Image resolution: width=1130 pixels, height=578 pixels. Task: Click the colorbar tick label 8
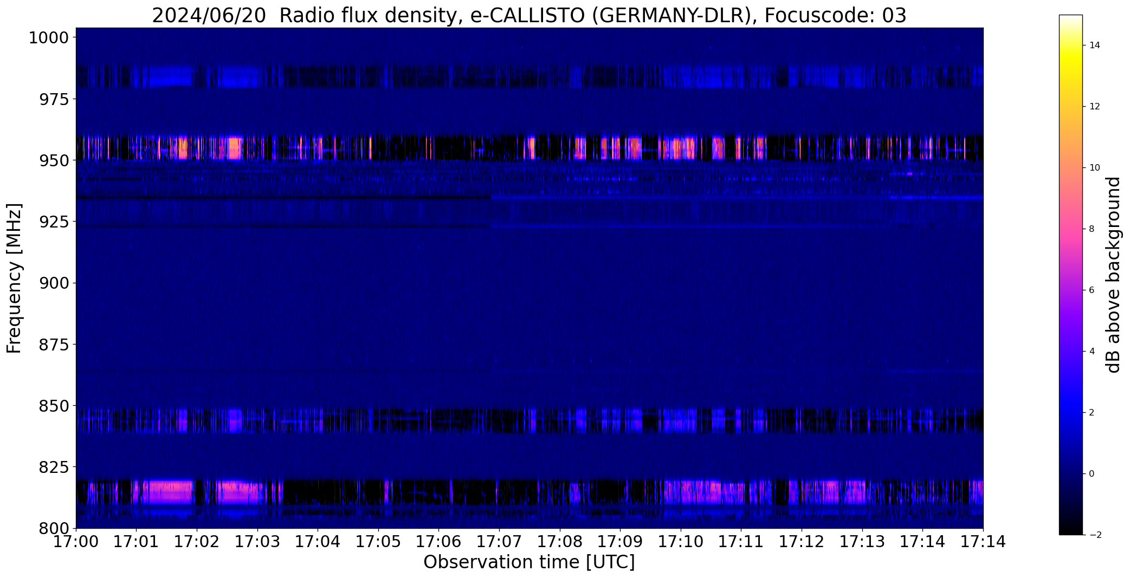[x=1092, y=229]
